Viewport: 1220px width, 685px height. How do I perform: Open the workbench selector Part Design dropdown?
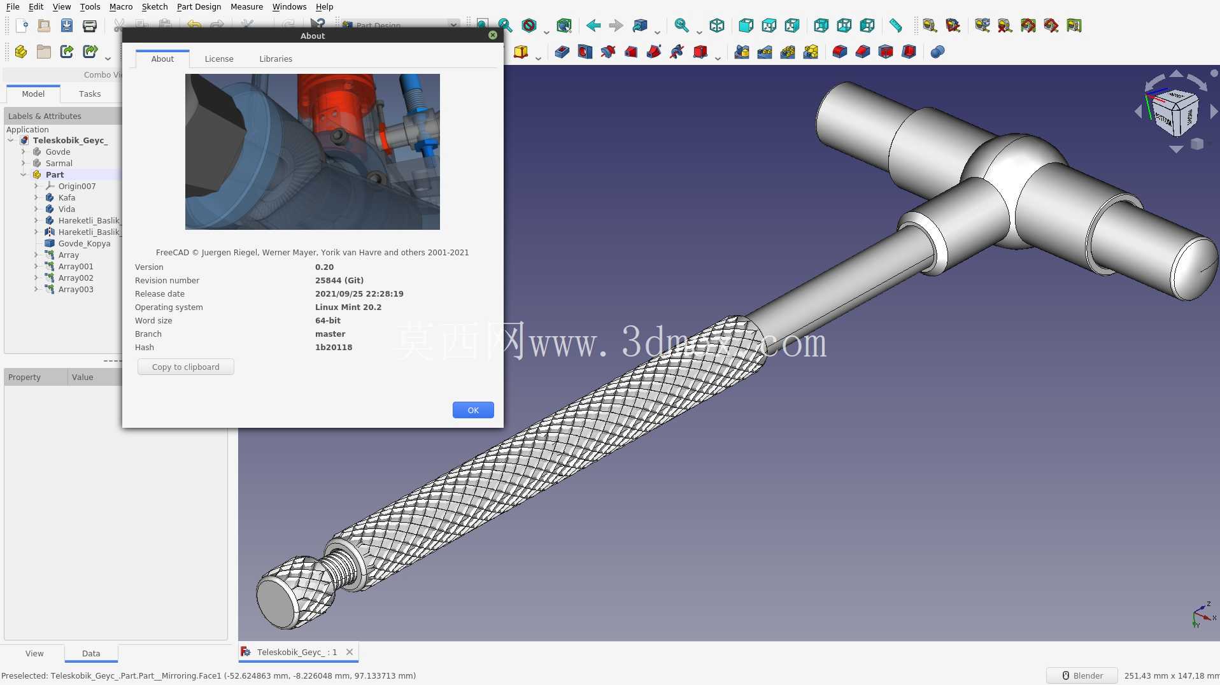pyautogui.click(x=400, y=25)
